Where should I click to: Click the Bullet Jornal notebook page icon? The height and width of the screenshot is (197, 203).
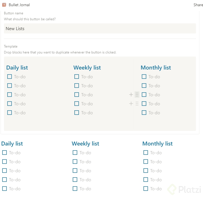[x=4, y=5]
